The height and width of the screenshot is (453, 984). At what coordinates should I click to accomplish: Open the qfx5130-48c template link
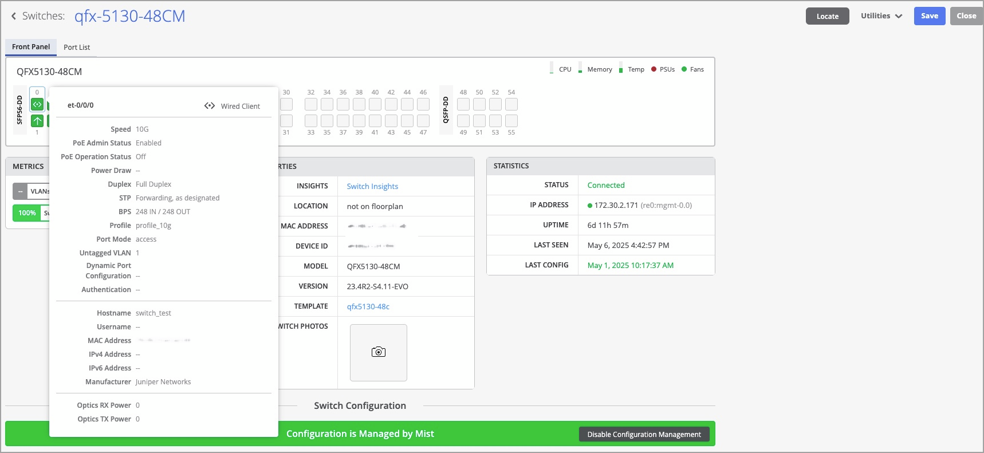[x=368, y=306]
